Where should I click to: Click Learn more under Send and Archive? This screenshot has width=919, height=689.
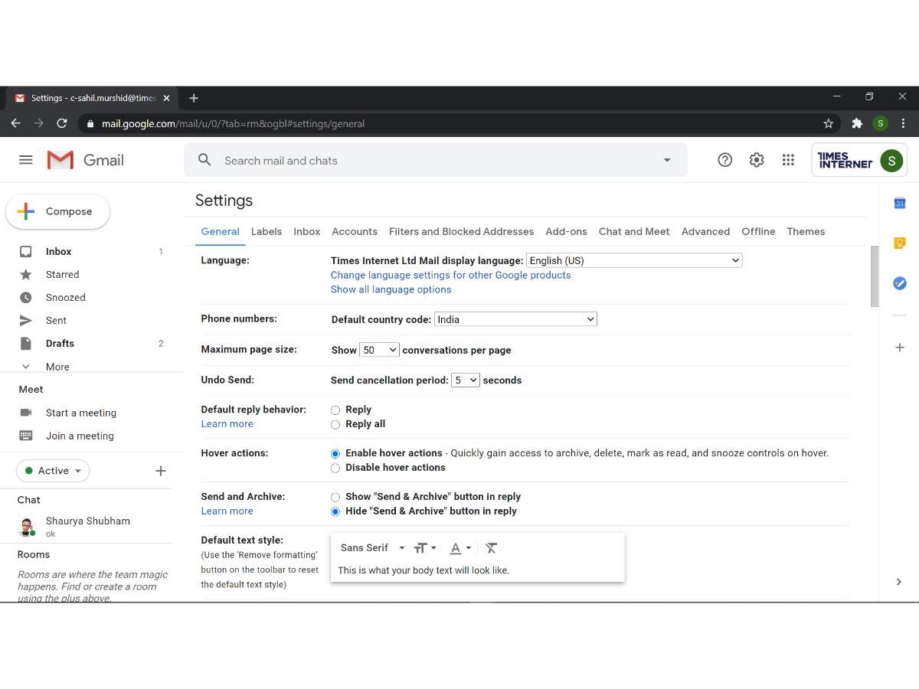coord(227,511)
